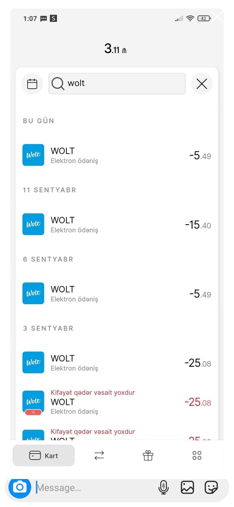Open the gift rewards tab

tap(148, 456)
